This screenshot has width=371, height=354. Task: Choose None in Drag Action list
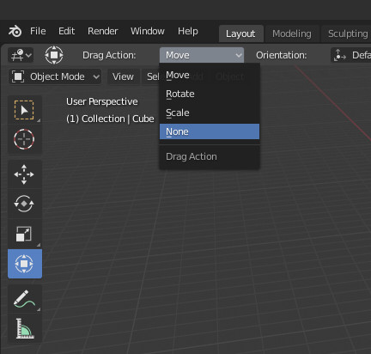point(210,131)
